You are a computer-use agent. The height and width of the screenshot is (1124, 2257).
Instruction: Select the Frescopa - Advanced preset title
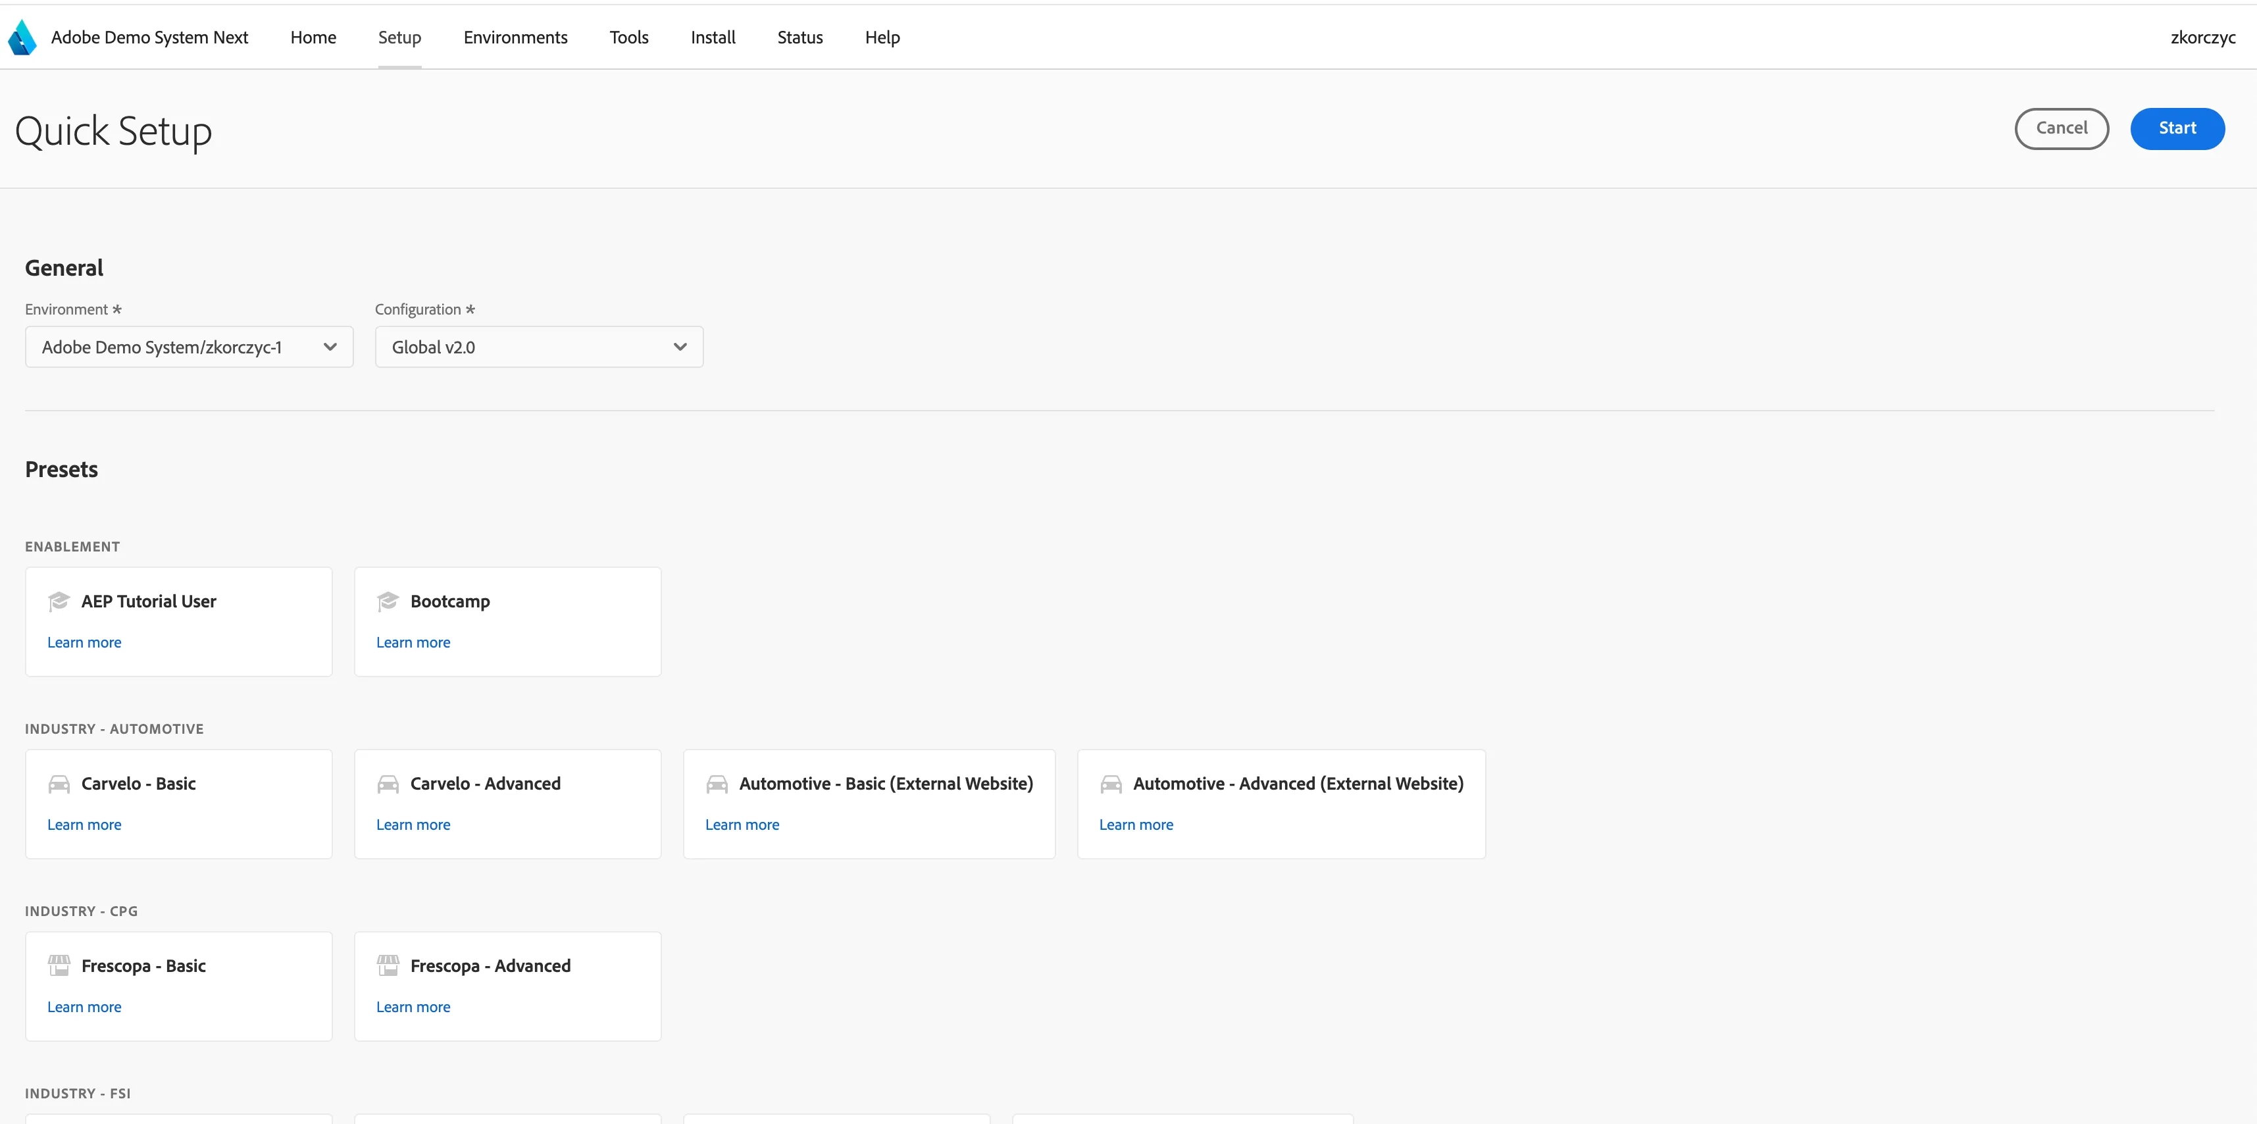pyautogui.click(x=491, y=966)
